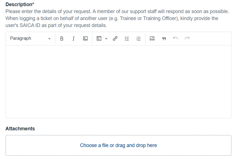Click the Attachments section label

[20, 129]
